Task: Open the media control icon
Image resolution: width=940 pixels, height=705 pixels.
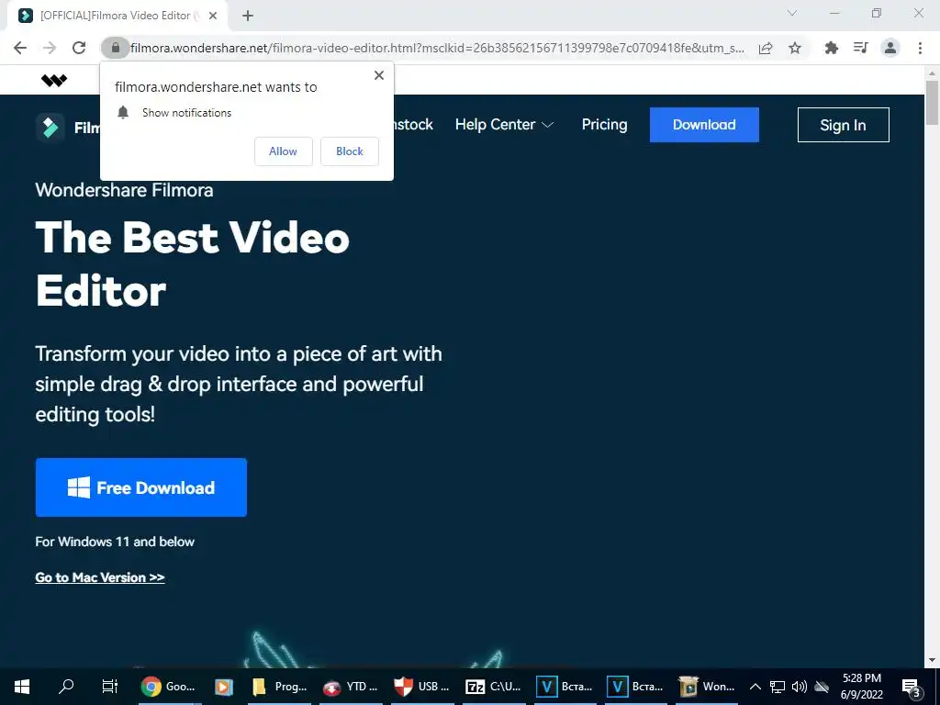Action: [x=861, y=48]
